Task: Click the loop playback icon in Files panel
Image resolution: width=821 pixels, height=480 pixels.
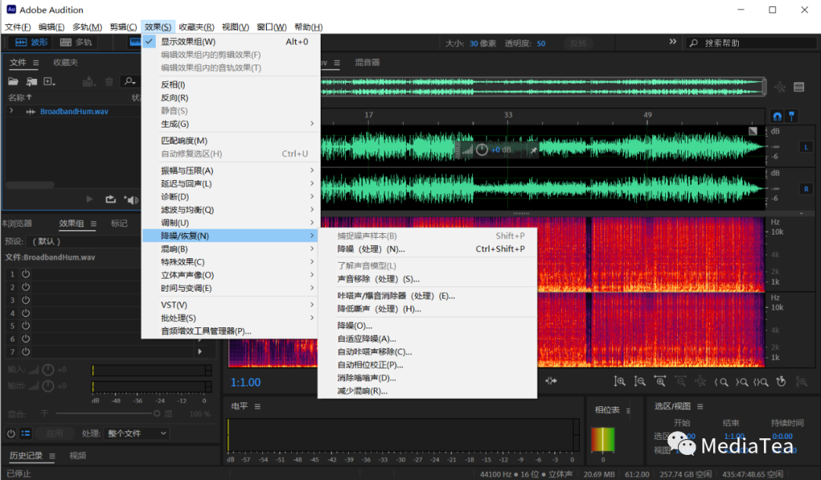Action: (110, 199)
